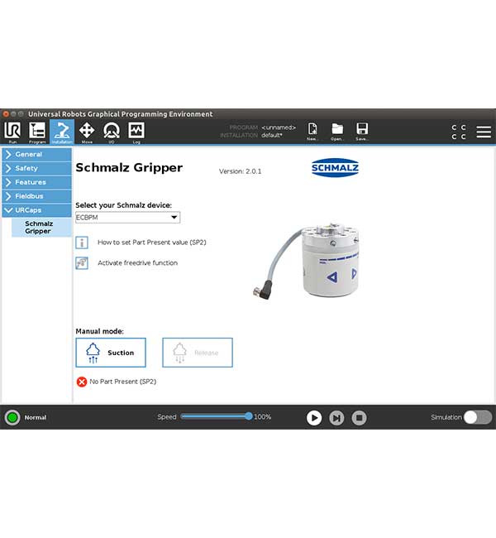Click the freedrive function icon
This screenshot has height=538, width=496.
[x=82, y=263]
